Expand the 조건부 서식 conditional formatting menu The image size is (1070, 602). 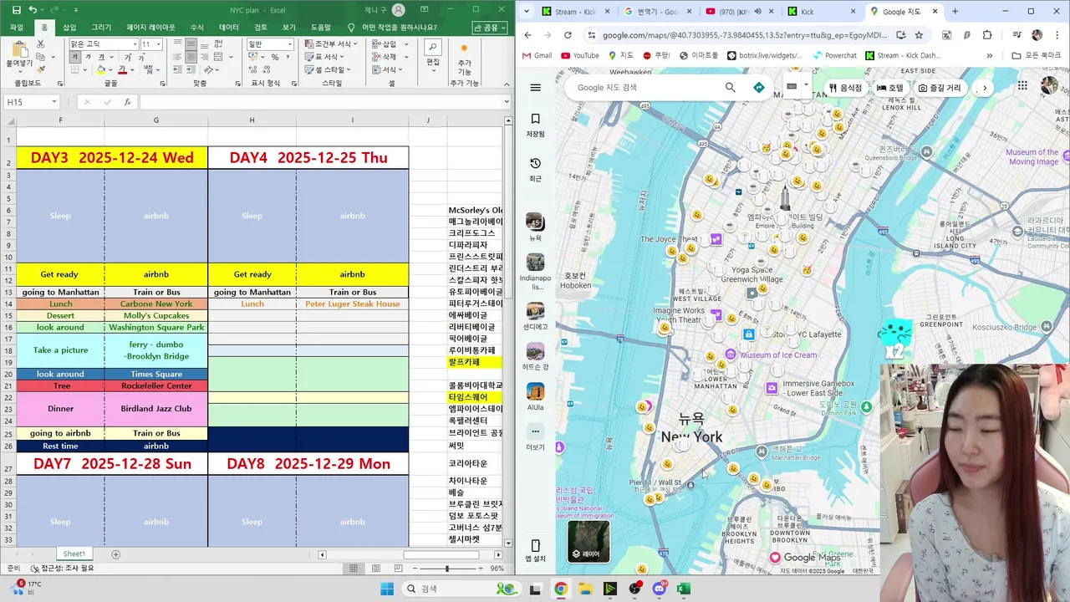[x=333, y=44]
